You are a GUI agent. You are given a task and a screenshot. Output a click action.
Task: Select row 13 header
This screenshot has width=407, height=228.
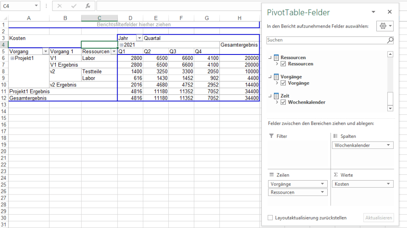coord(4,105)
